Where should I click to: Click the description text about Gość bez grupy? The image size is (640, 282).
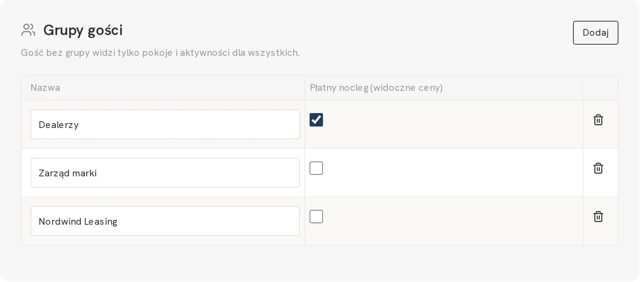pyautogui.click(x=160, y=53)
